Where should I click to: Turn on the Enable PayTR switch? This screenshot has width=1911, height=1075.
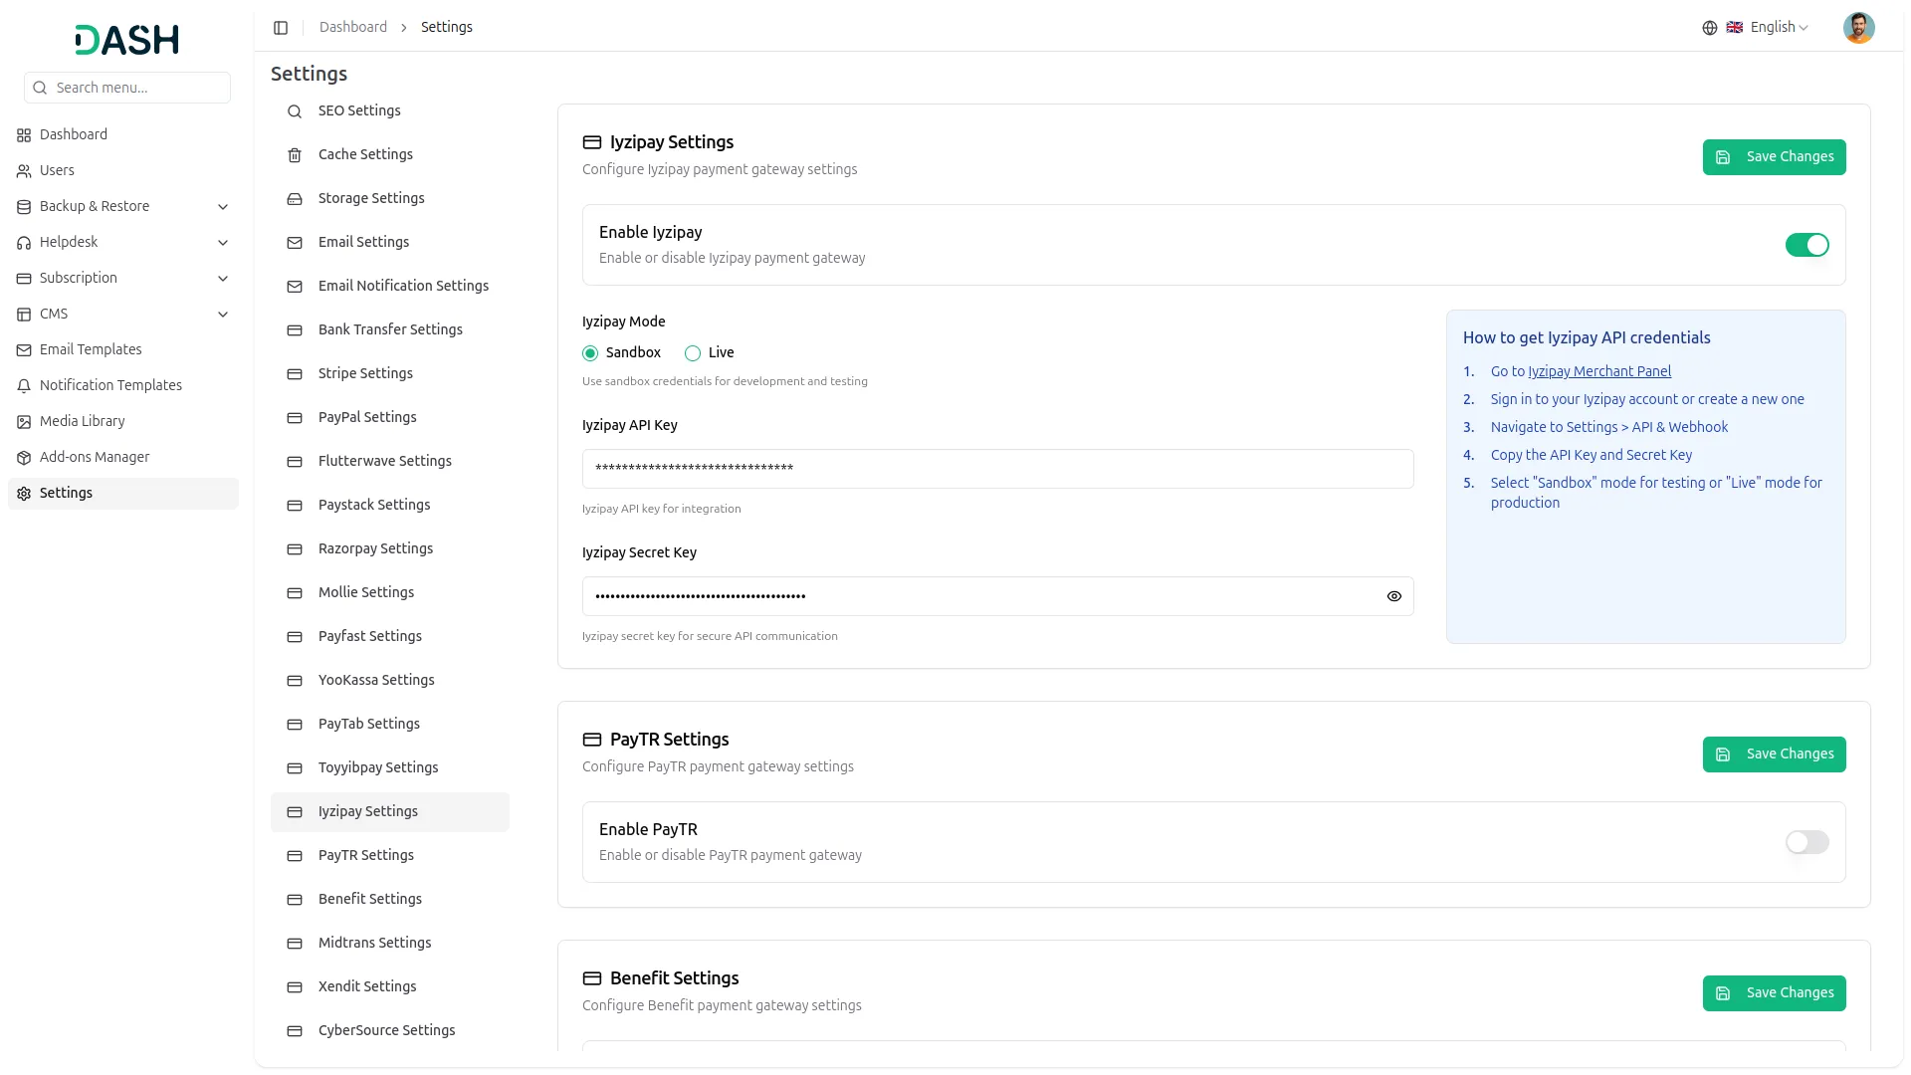coord(1805,842)
